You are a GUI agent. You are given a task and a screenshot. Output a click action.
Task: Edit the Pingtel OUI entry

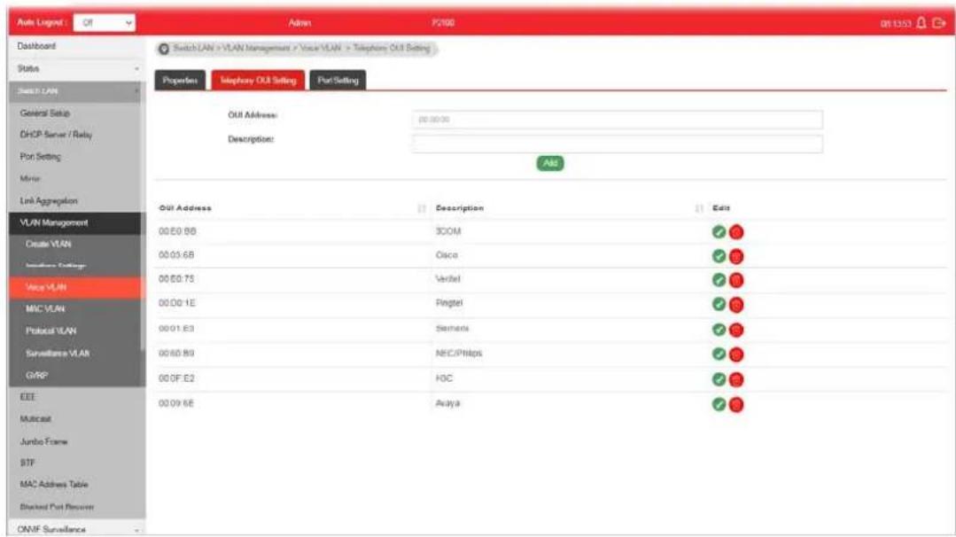coord(719,304)
